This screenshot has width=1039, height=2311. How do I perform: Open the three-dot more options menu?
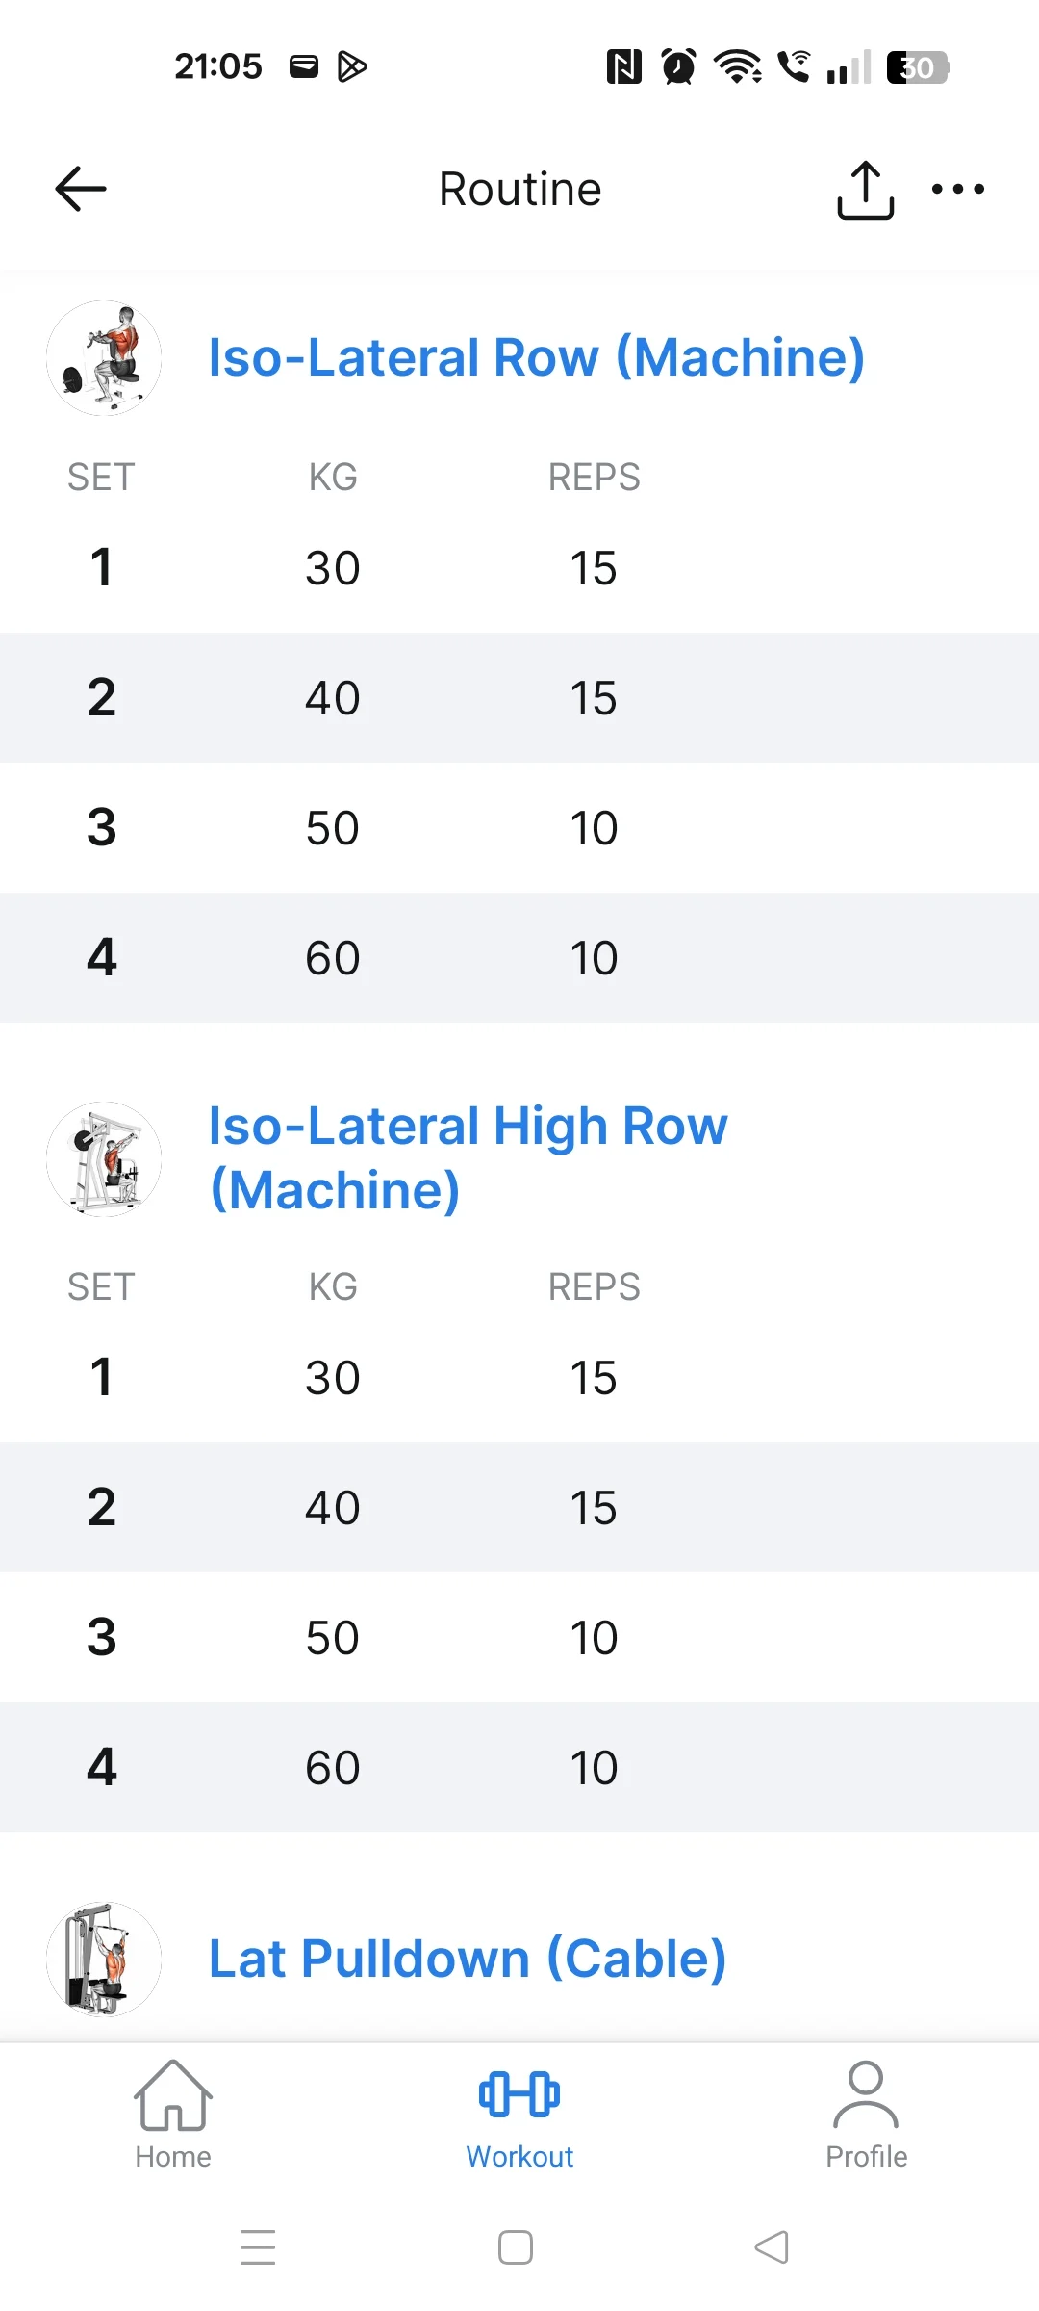point(958,189)
